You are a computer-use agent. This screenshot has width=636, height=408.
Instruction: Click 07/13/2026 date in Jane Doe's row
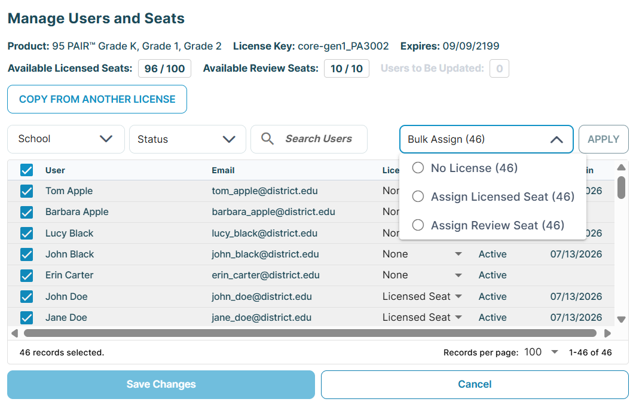coord(576,318)
